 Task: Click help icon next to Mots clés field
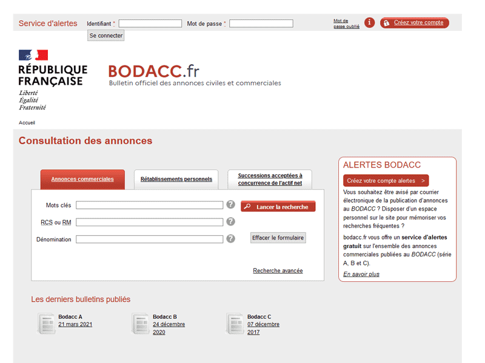click(x=230, y=205)
